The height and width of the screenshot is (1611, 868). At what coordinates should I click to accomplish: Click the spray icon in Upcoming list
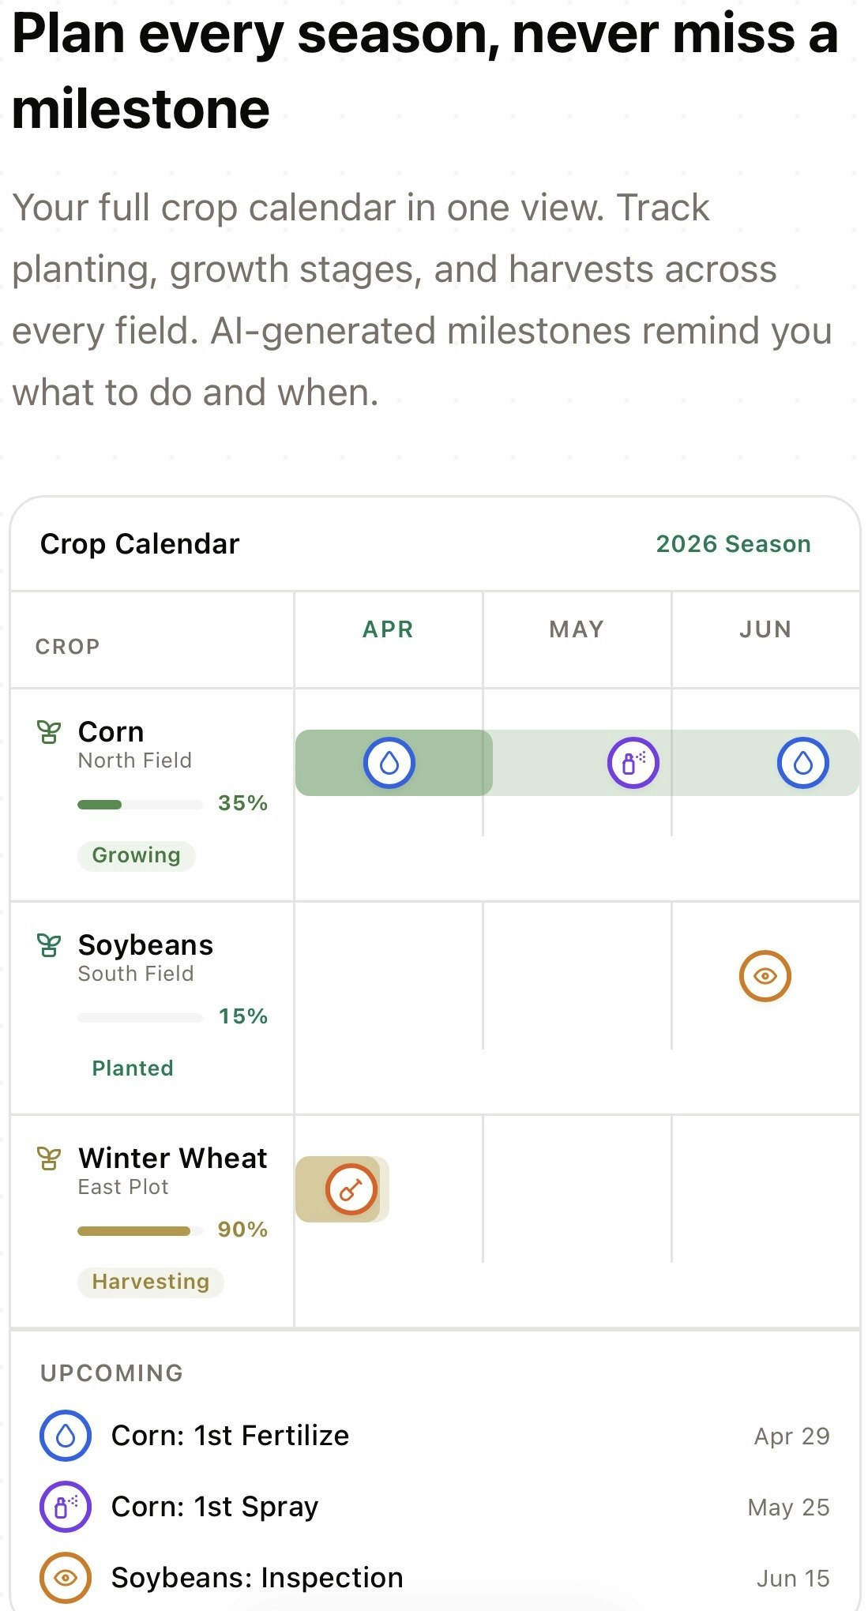point(66,1507)
